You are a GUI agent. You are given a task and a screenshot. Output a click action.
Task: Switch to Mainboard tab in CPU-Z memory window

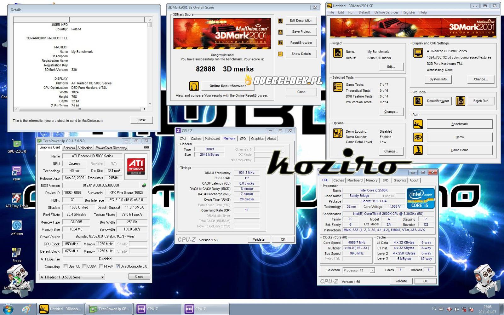click(212, 139)
